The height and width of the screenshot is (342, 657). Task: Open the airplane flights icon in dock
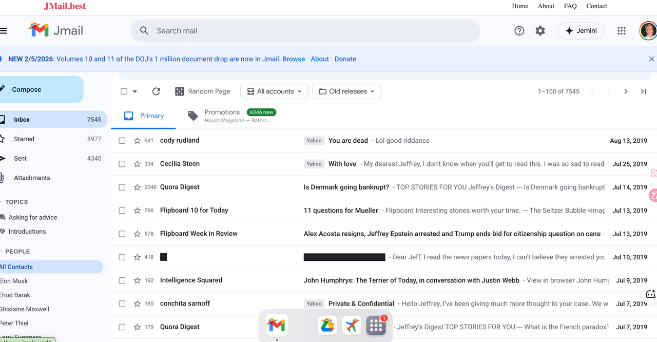click(x=352, y=325)
